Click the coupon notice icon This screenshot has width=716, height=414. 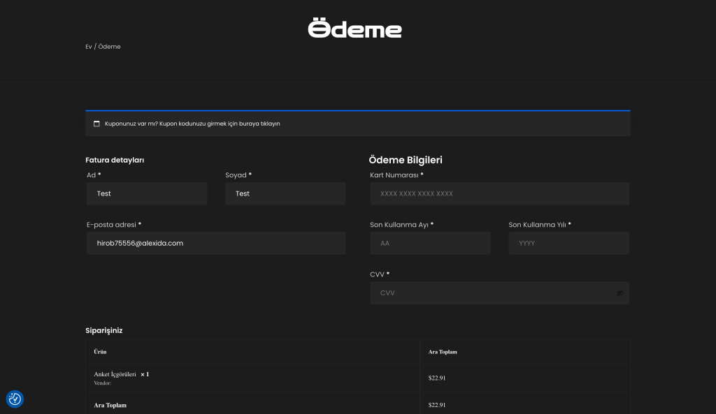tap(96, 124)
